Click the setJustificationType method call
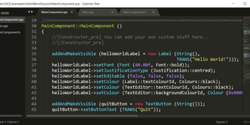 [122, 70]
